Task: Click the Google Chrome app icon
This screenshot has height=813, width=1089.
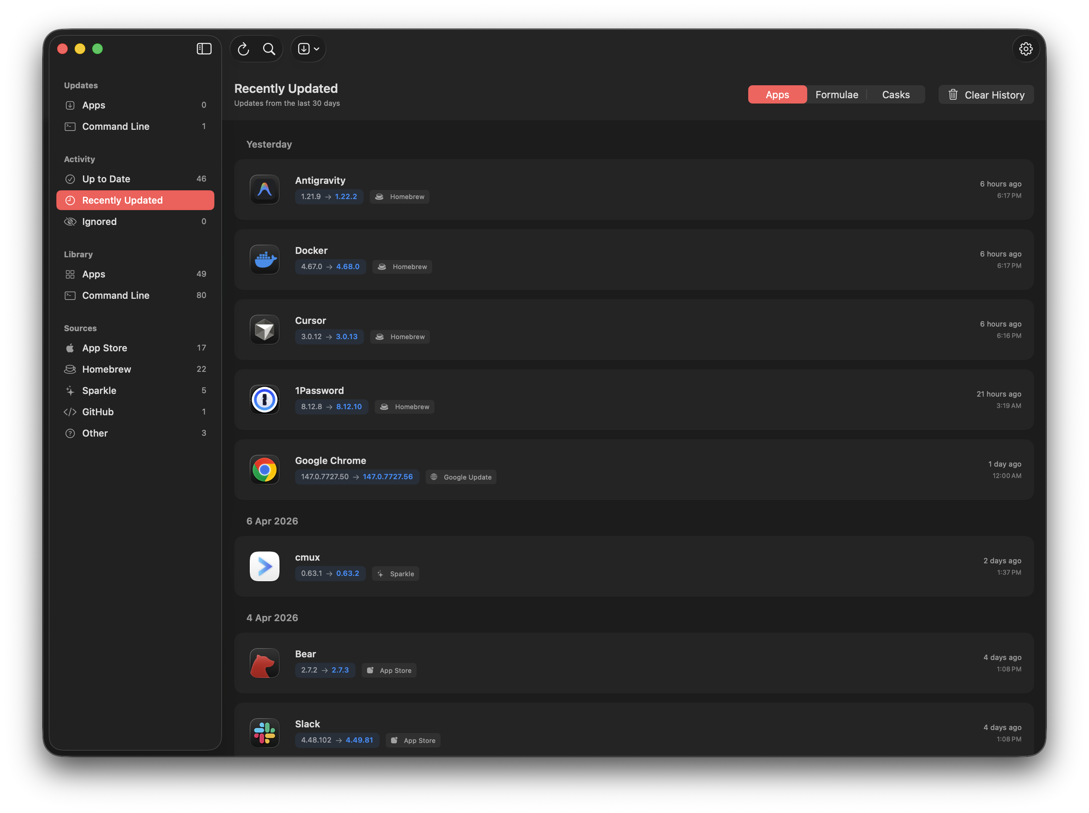Action: [264, 470]
